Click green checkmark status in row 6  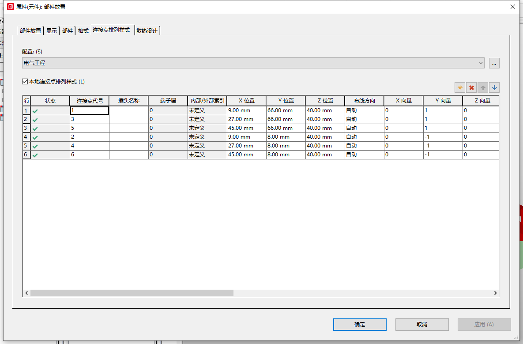click(x=35, y=155)
